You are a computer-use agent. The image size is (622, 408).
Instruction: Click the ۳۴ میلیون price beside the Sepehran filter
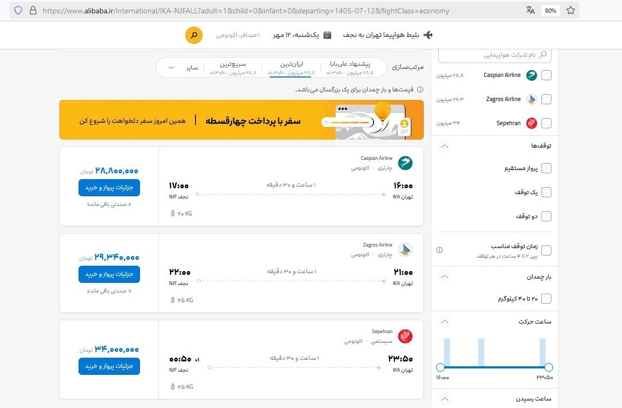pos(448,123)
